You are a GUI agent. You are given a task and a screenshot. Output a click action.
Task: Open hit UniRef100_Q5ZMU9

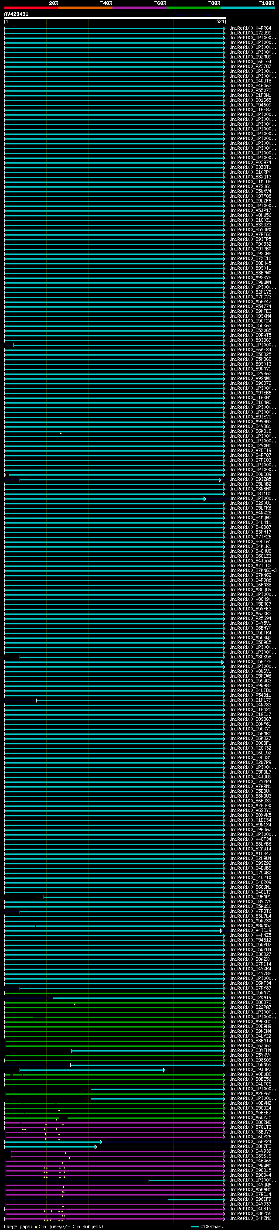click(x=250, y=57)
